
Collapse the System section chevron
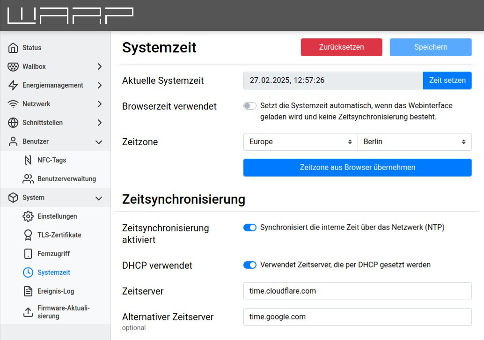coord(99,198)
